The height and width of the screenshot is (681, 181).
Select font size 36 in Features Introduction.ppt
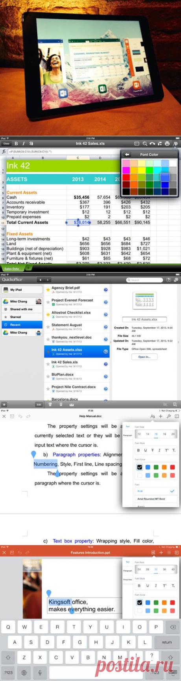164,570
